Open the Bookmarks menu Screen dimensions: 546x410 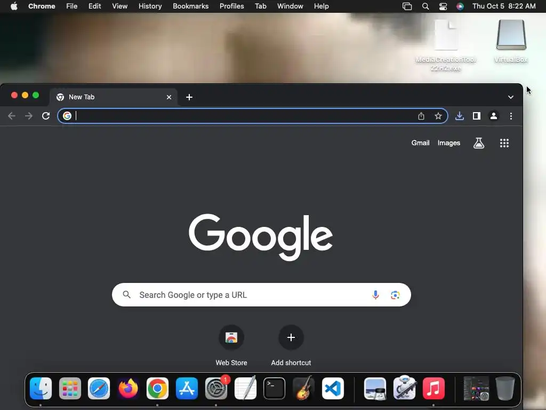pos(191,6)
